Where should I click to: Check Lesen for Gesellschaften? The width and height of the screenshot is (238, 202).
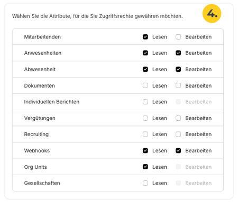145,183
